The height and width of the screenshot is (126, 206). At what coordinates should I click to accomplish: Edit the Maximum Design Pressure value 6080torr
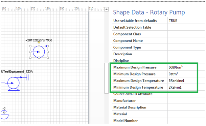(x=176, y=67)
